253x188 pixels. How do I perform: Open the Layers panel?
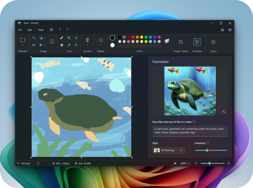coord(213,42)
